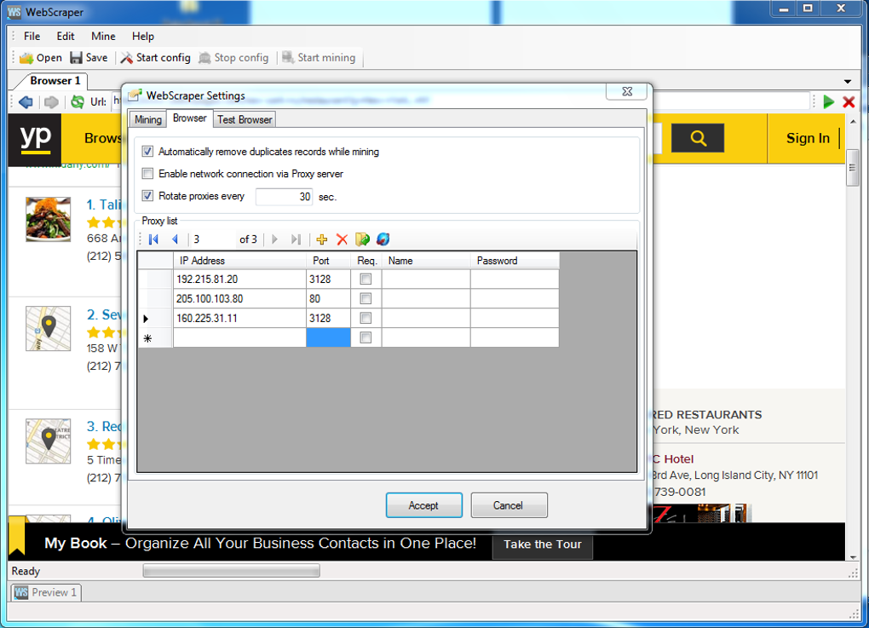Click the Cancel button

click(509, 505)
